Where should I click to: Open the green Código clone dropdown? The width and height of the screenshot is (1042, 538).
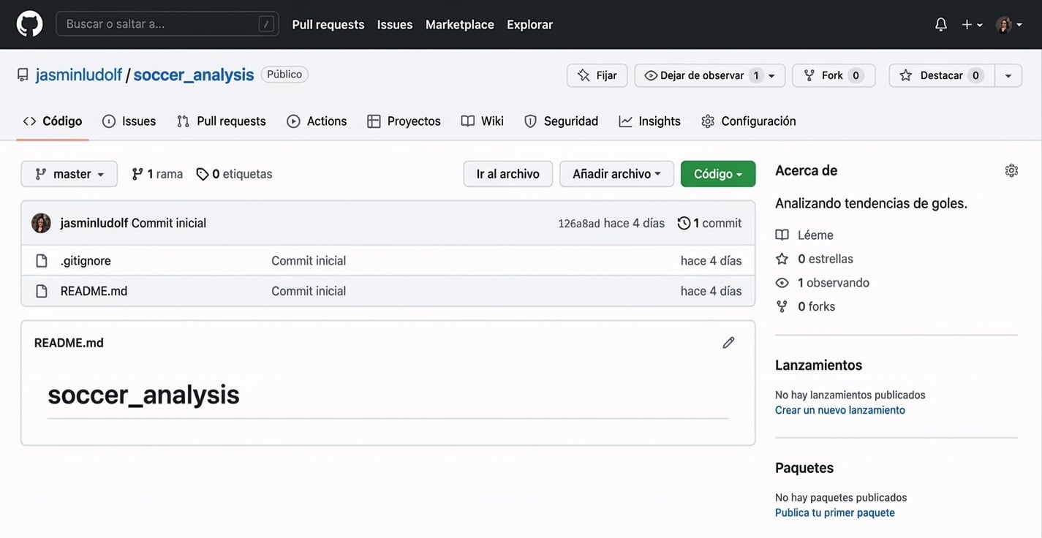click(718, 174)
